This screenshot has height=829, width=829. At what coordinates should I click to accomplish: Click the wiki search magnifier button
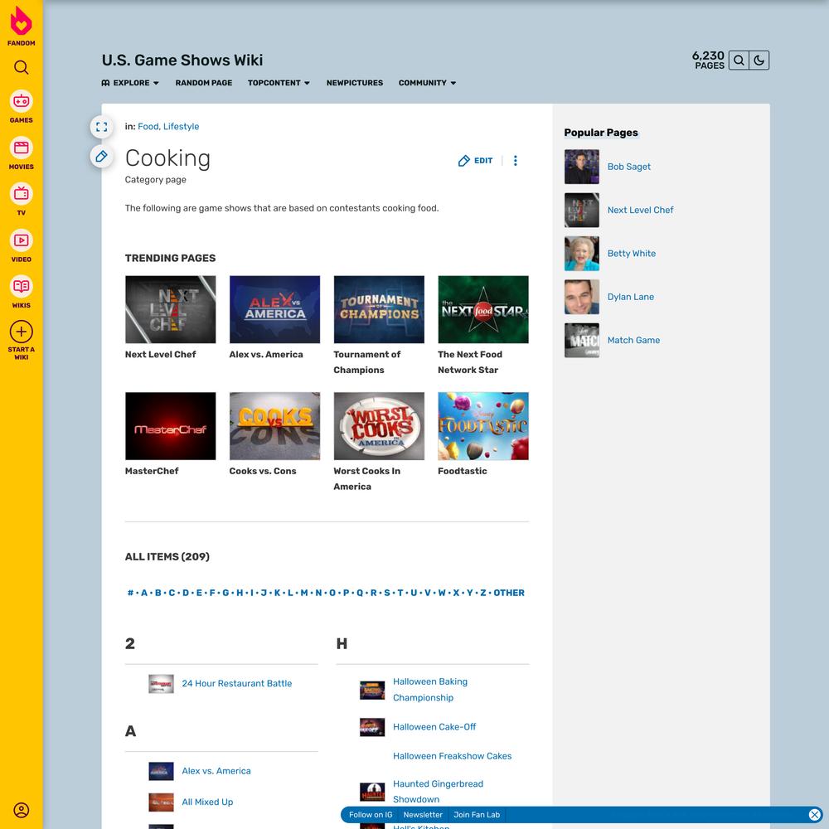point(739,61)
